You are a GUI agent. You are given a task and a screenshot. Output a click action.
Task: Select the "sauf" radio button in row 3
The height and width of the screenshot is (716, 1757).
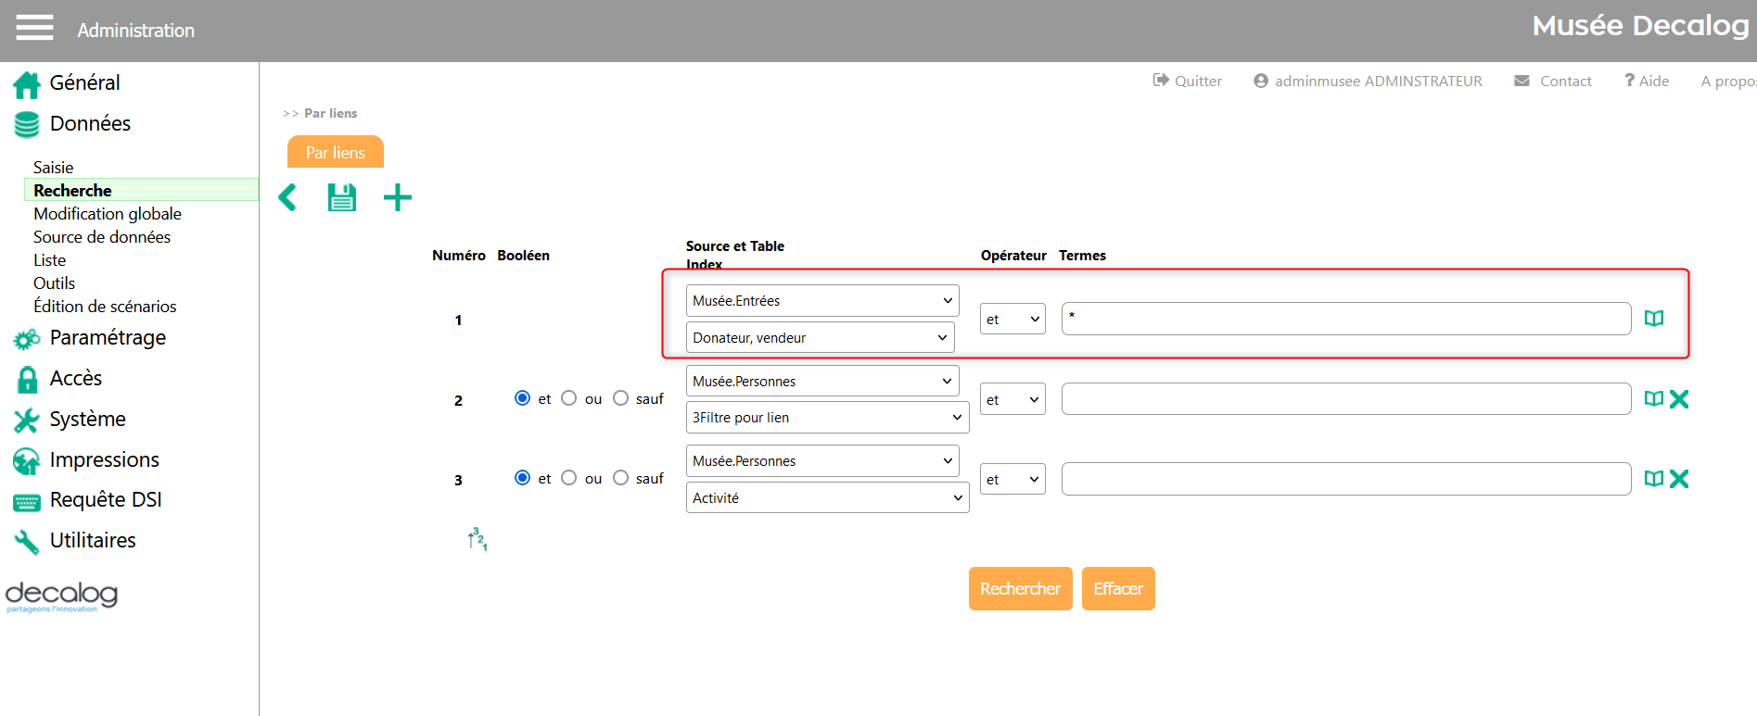pyautogui.click(x=621, y=478)
